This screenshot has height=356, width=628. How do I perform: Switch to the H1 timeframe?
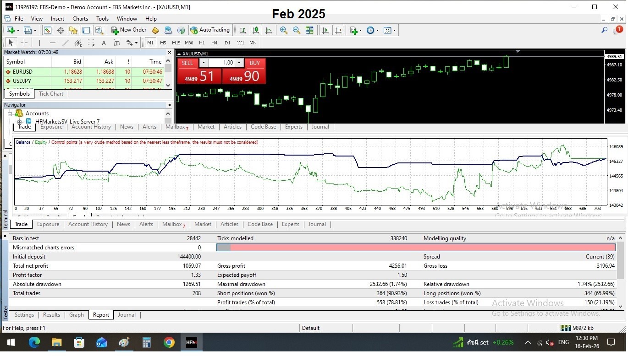pos(202,43)
